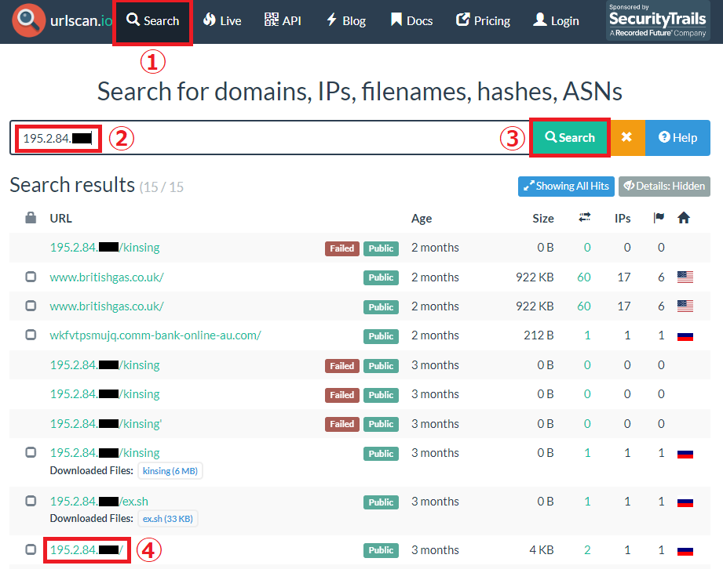The image size is (723, 569).
Task: Toggle the Showing All Hits button
Action: 565,186
